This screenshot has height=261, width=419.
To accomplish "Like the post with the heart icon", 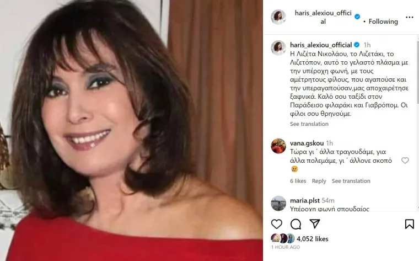I will [277, 224].
